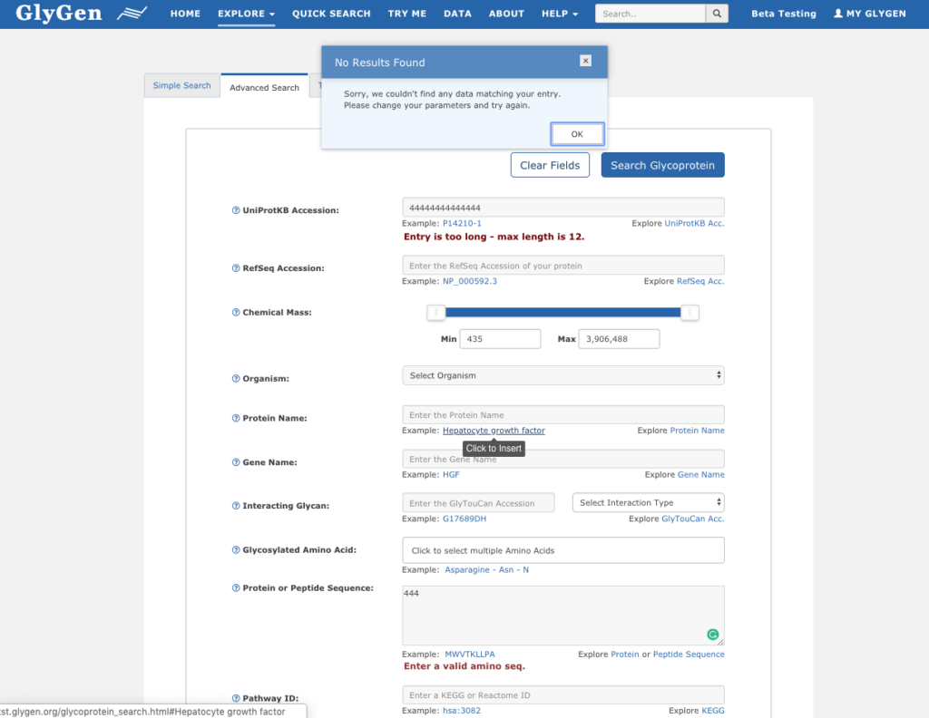This screenshot has width=929, height=718.
Task: Click the search magnifier icon in navbar
Action: click(718, 14)
